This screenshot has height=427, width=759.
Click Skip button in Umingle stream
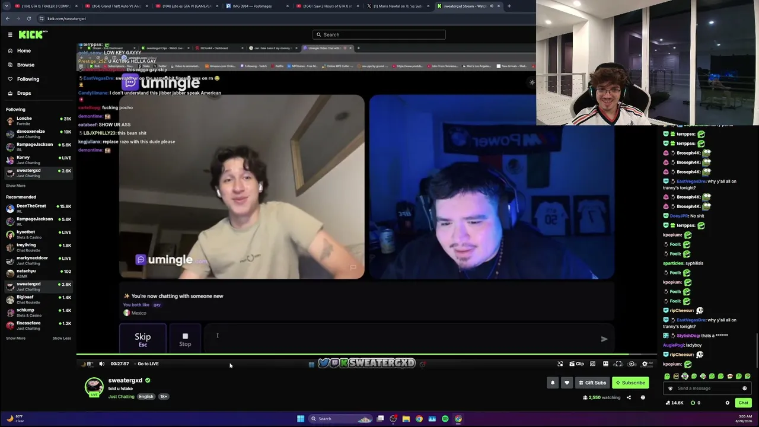point(142,339)
